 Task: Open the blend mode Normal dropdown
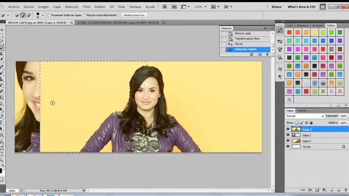(x=304, y=116)
